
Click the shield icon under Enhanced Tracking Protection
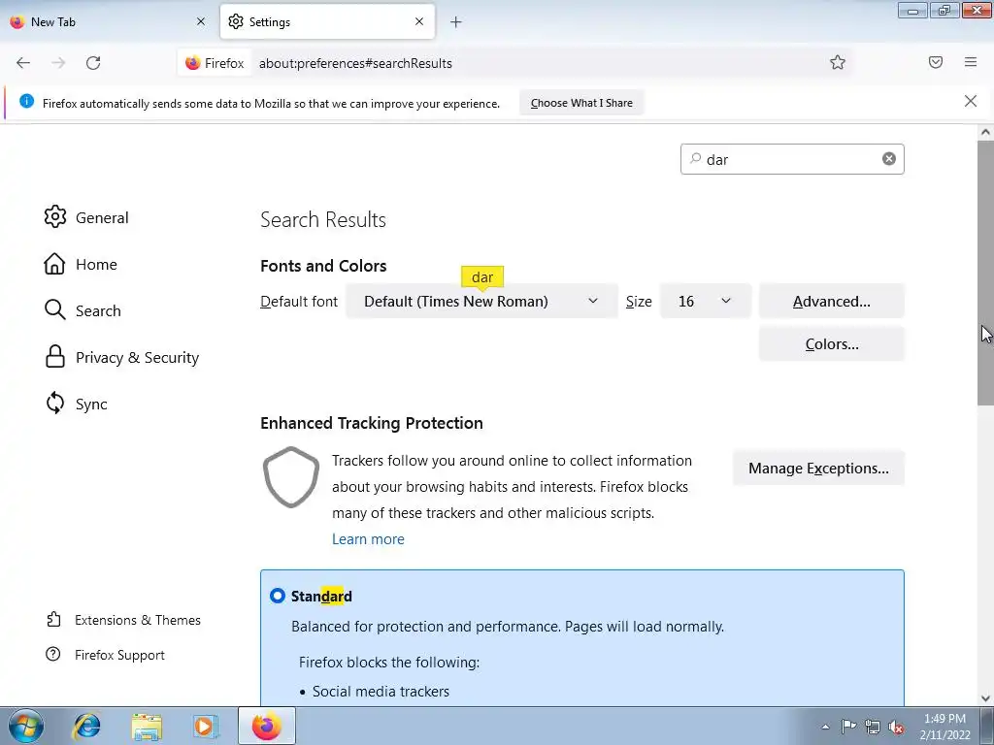(x=291, y=477)
